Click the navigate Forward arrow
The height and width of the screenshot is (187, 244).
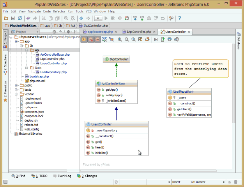click(88, 18)
